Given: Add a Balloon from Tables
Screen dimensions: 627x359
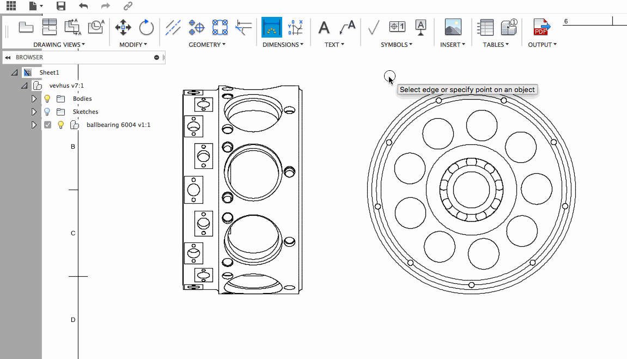Looking at the screenshot, I should point(509,27).
